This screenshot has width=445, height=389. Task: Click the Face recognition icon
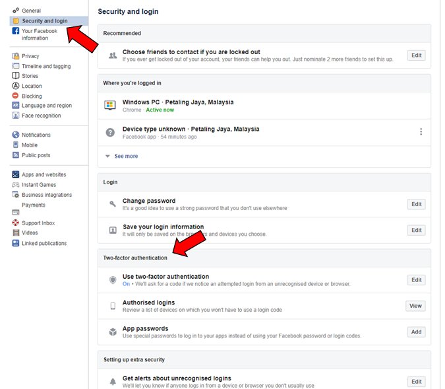[16, 116]
